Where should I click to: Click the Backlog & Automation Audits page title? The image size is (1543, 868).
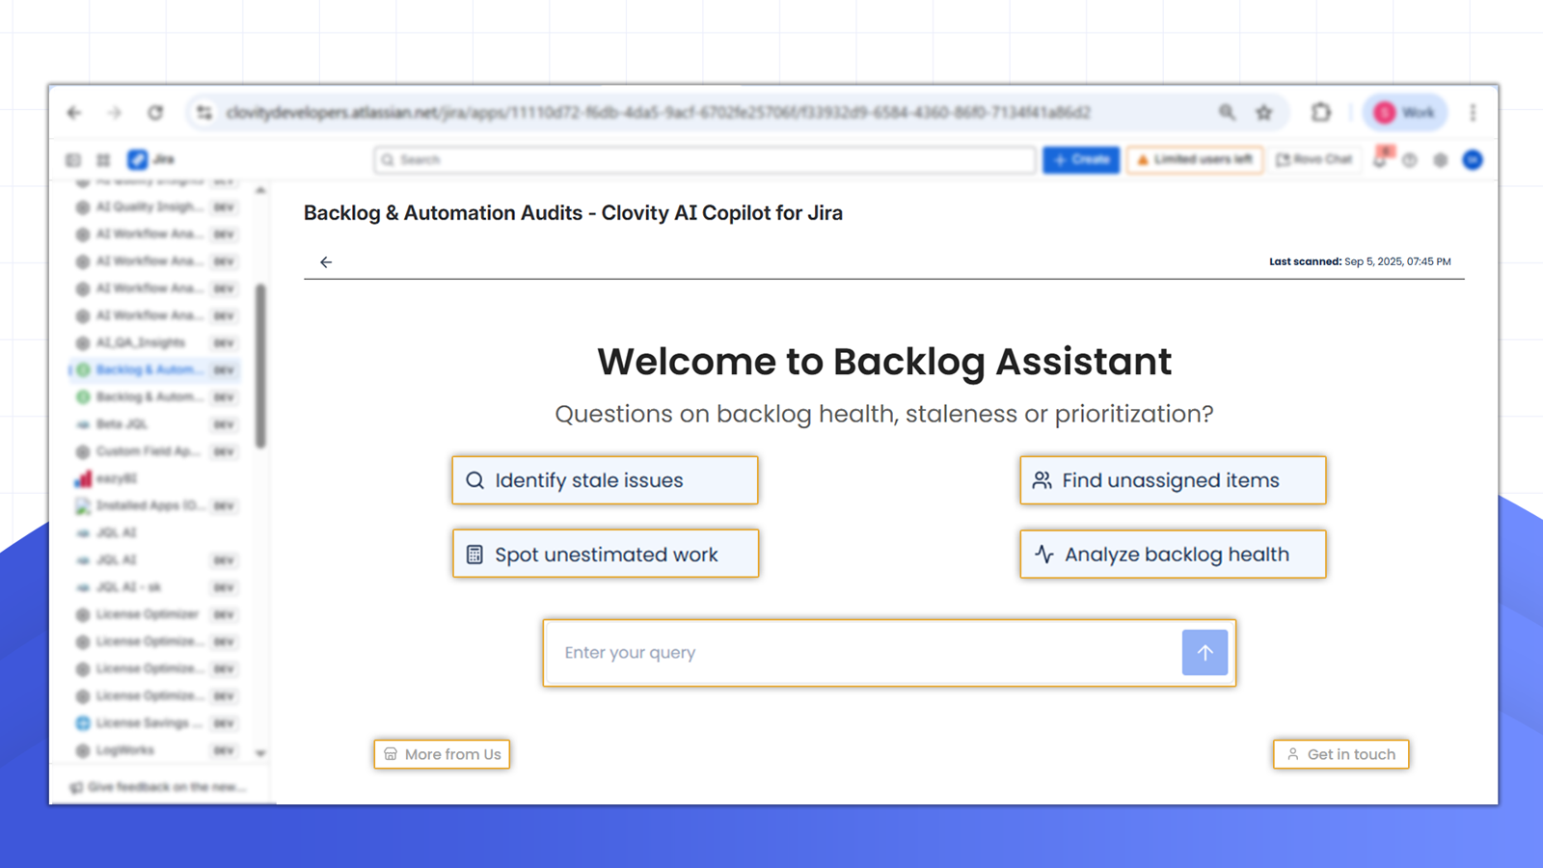tap(573, 213)
